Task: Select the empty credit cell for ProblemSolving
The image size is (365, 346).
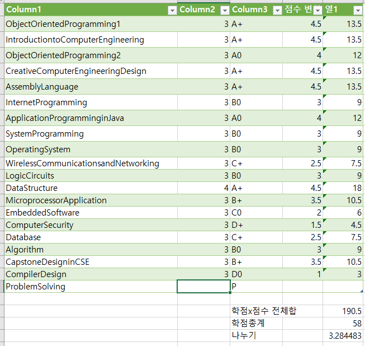Action: pos(203,287)
